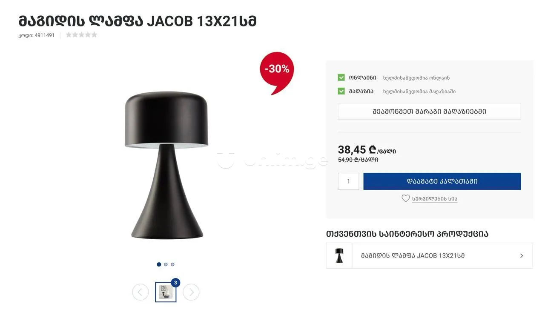Image resolution: width=545 pixels, height=318 pixels.
Task: Toggle the მაღაზია availability checkbox
Action: 341,91
